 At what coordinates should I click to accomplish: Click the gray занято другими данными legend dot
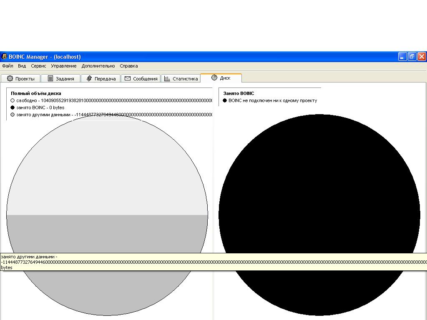[x=13, y=115]
